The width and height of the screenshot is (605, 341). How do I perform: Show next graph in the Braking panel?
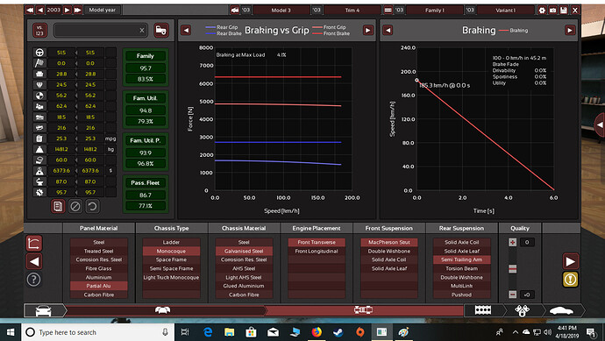[570, 30]
